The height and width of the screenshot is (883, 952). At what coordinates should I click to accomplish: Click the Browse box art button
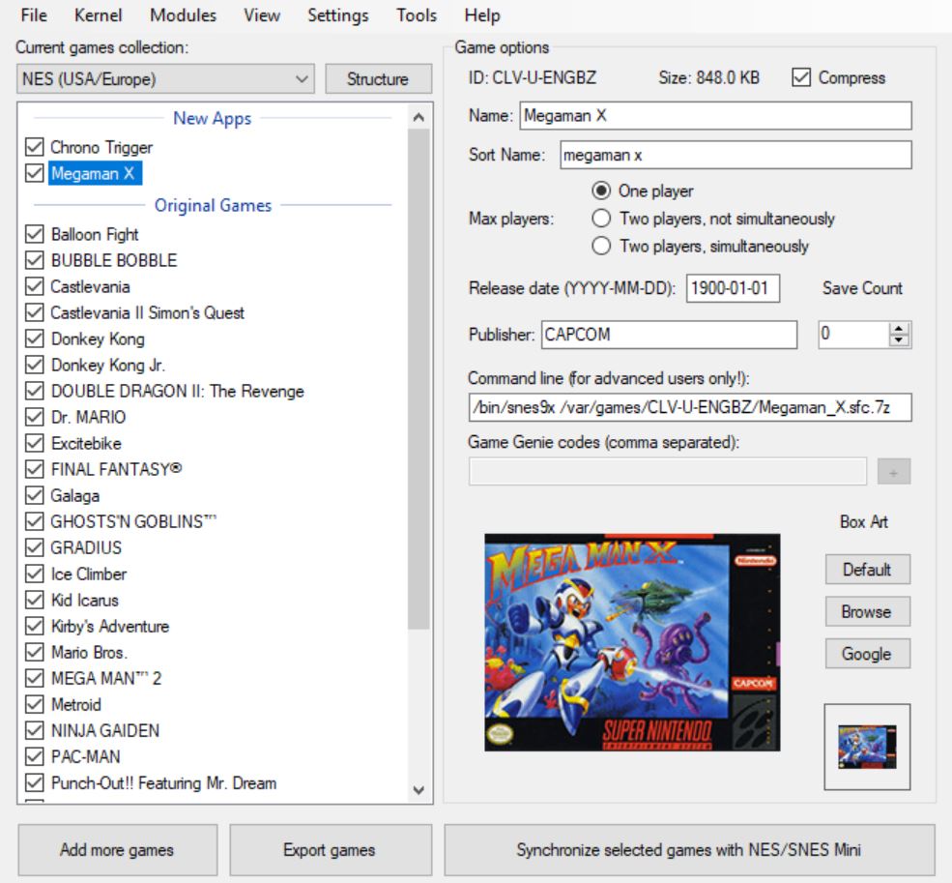pos(867,611)
